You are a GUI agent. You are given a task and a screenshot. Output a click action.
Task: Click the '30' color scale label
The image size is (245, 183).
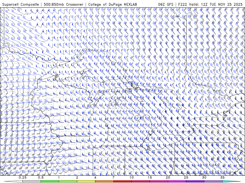click(x=204, y=178)
